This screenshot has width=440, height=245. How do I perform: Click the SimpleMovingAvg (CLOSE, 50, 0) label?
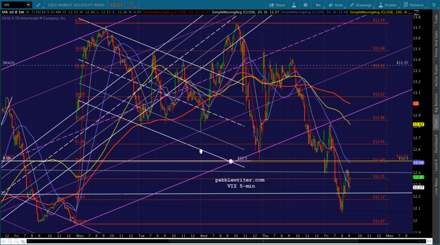point(309,12)
